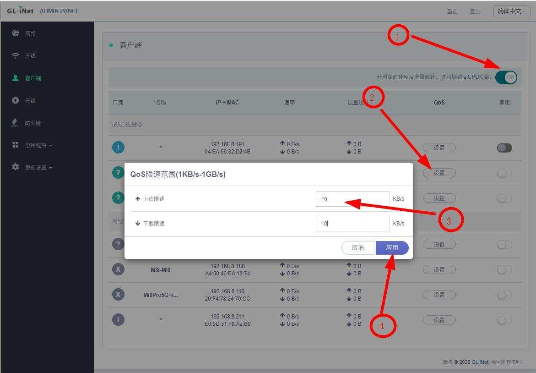The height and width of the screenshot is (373, 536).
Task: Click the 5G无线设备 group row
Action: (x=315, y=125)
